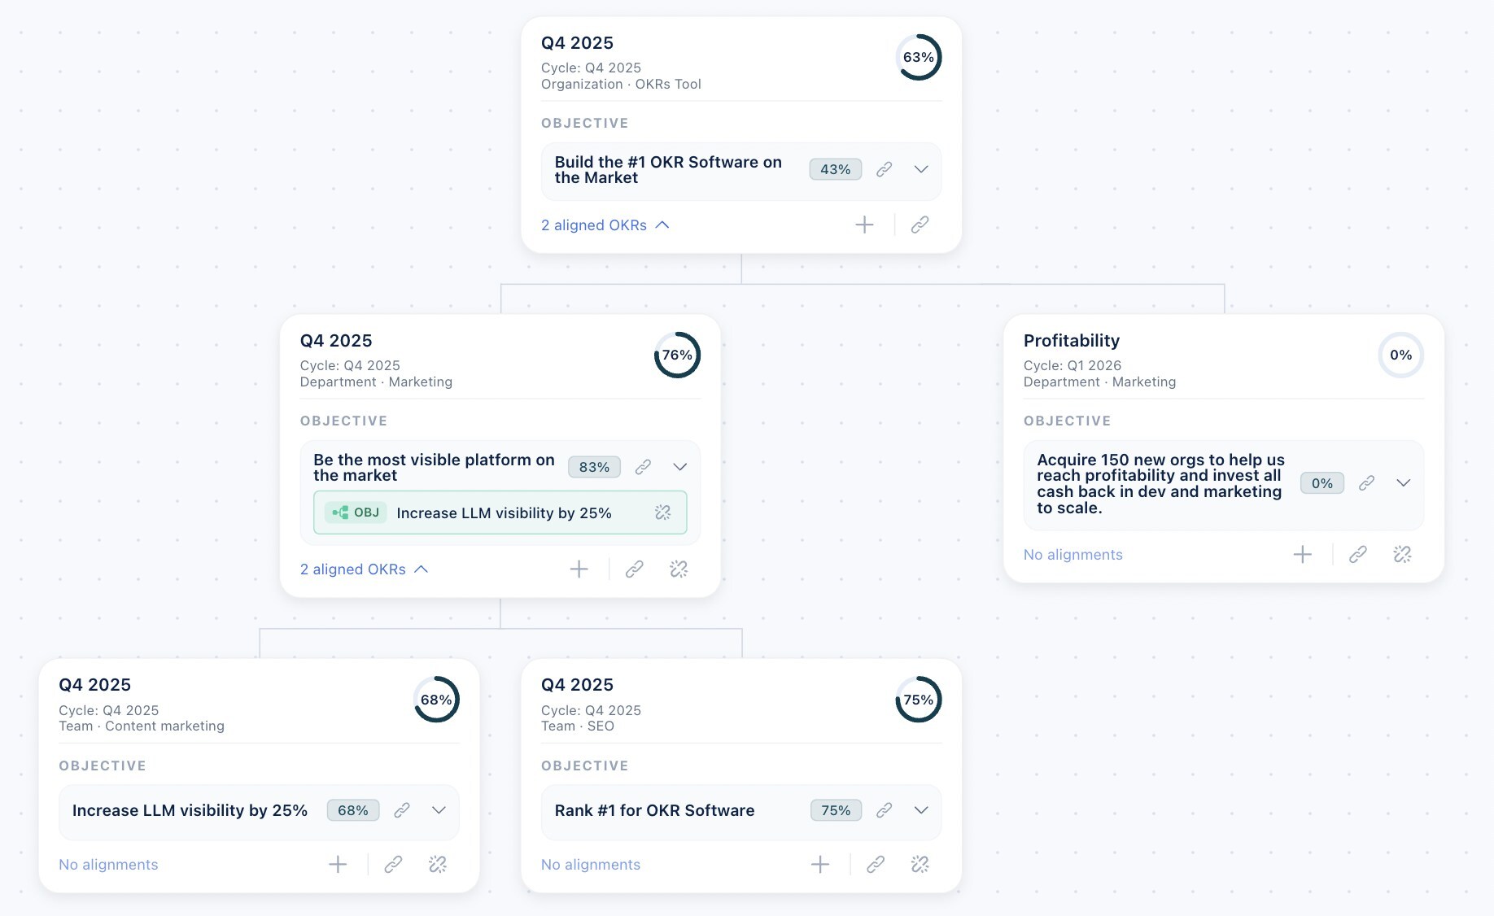Viewport: 1494px width, 916px height.
Task: Click unlink icon on Increase LLM visibility OBJ row
Action: tap(662, 513)
